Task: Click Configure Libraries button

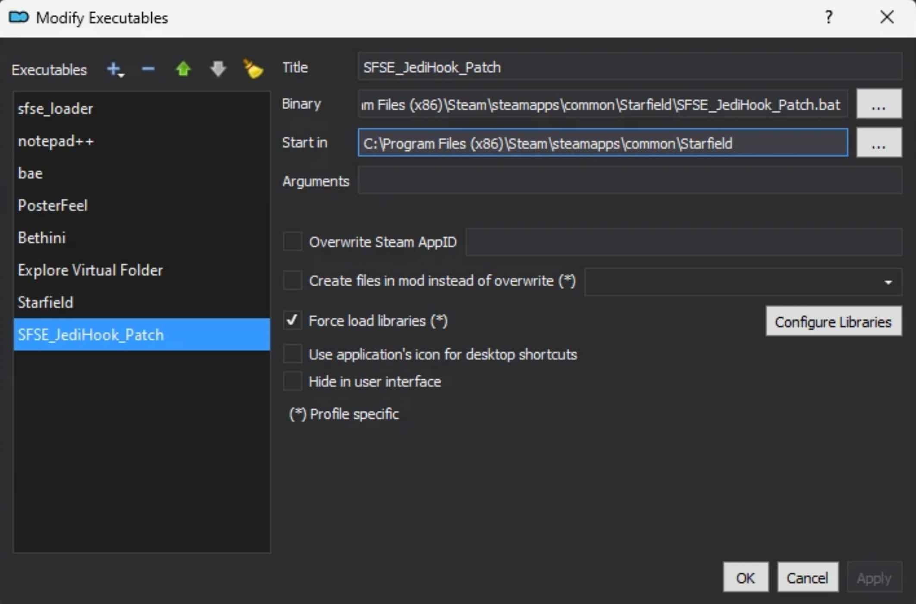Action: (x=833, y=322)
